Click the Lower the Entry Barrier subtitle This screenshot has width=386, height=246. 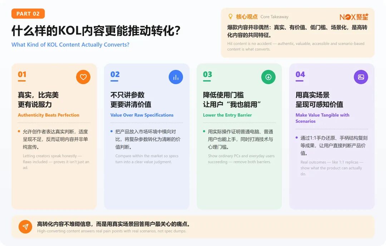click(x=227, y=115)
